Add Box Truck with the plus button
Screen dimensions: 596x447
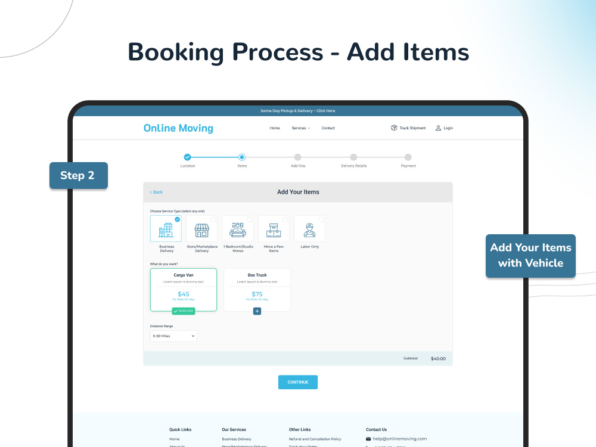point(257,311)
